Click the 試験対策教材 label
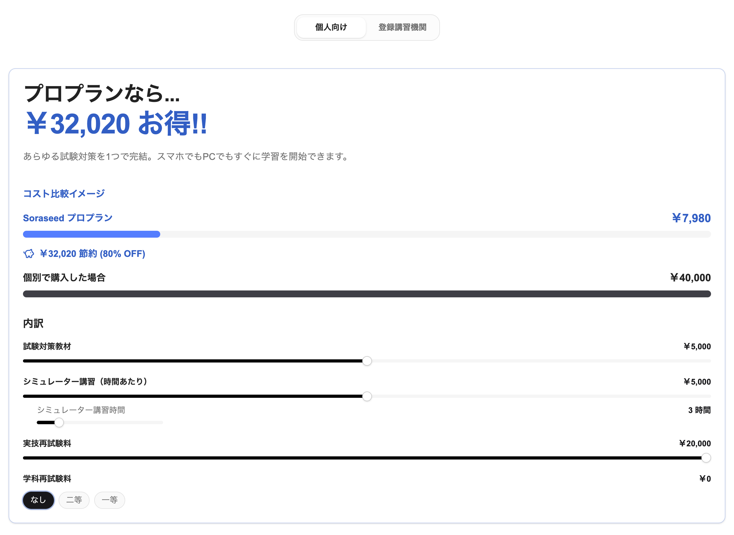The image size is (734, 535). coord(47,346)
